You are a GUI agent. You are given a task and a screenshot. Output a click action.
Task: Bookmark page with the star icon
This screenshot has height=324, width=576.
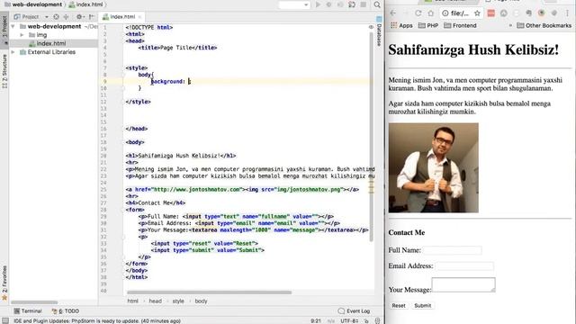tap(477, 13)
